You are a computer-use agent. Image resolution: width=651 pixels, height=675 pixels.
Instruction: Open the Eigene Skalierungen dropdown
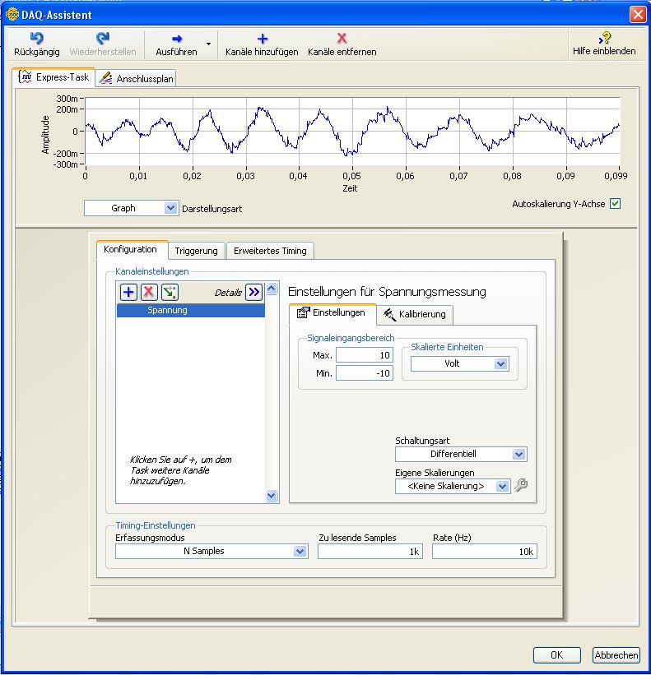(453, 487)
